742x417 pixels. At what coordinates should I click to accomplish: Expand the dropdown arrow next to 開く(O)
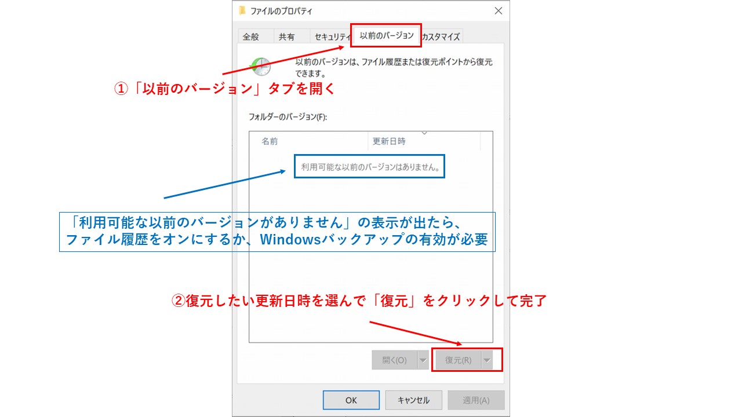pyautogui.click(x=423, y=360)
